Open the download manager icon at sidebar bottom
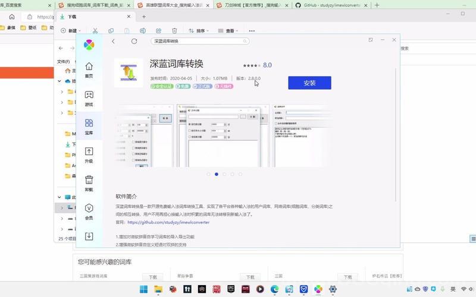 click(x=89, y=236)
